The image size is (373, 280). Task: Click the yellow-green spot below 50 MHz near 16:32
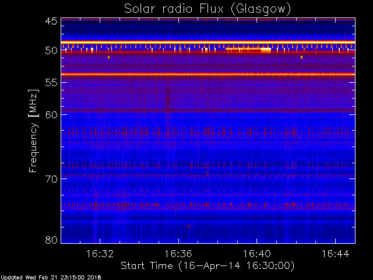pos(109,57)
